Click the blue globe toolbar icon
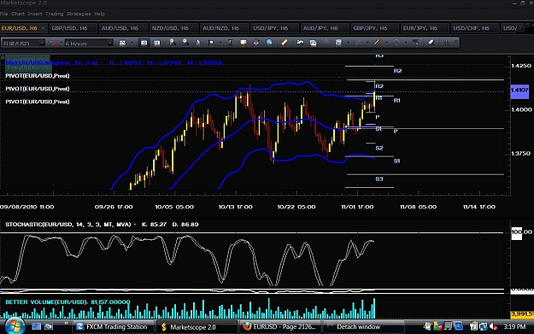The width and height of the screenshot is (534, 334). (269, 42)
